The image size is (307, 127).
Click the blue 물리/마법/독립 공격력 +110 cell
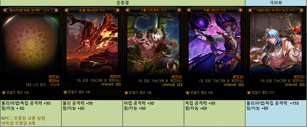tap(276, 113)
